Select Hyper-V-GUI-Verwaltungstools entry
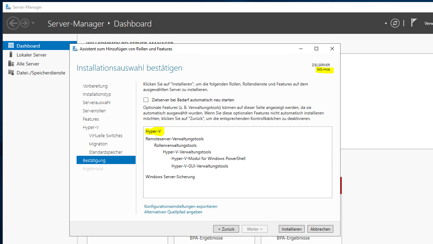Screen dimensions: 433x244 pyautogui.click(x=199, y=166)
